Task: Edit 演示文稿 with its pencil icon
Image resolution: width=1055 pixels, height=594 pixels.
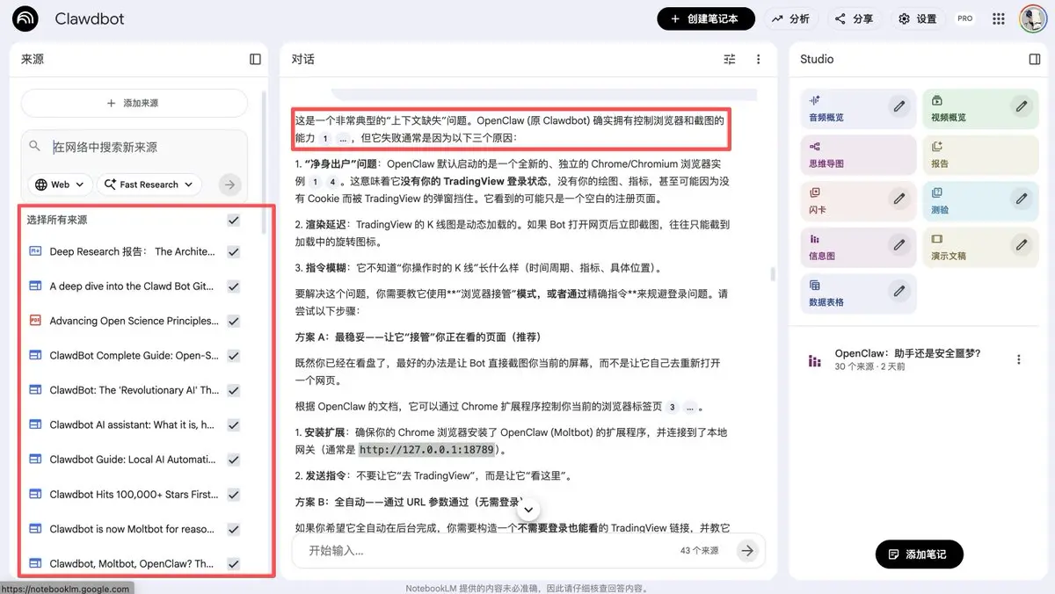Action: coord(1022,244)
